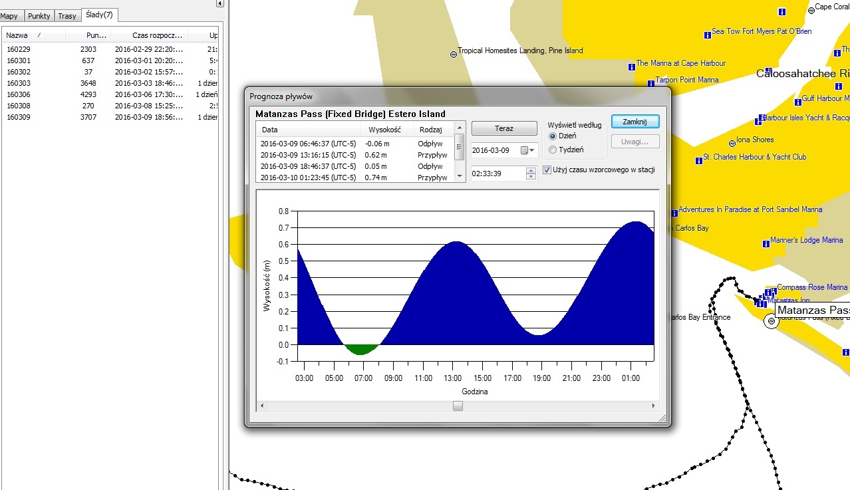Select track 160303 in the list
Viewport: 850px width, 490px height.
pos(19,83)
